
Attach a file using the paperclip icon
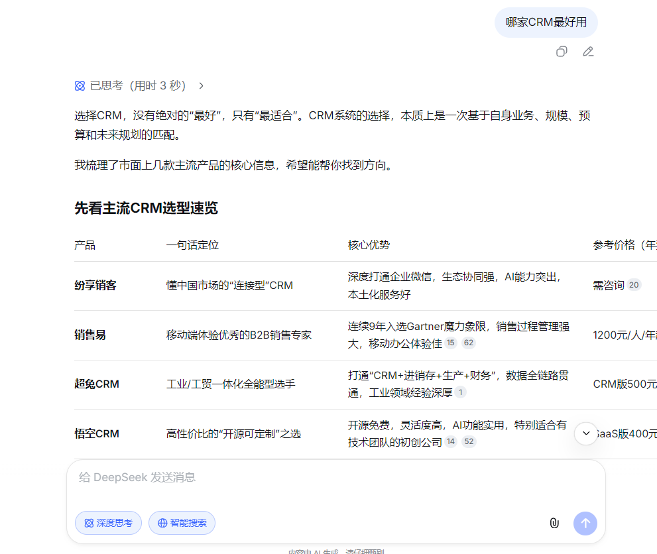pyautogui.click(x=554, y=523)
